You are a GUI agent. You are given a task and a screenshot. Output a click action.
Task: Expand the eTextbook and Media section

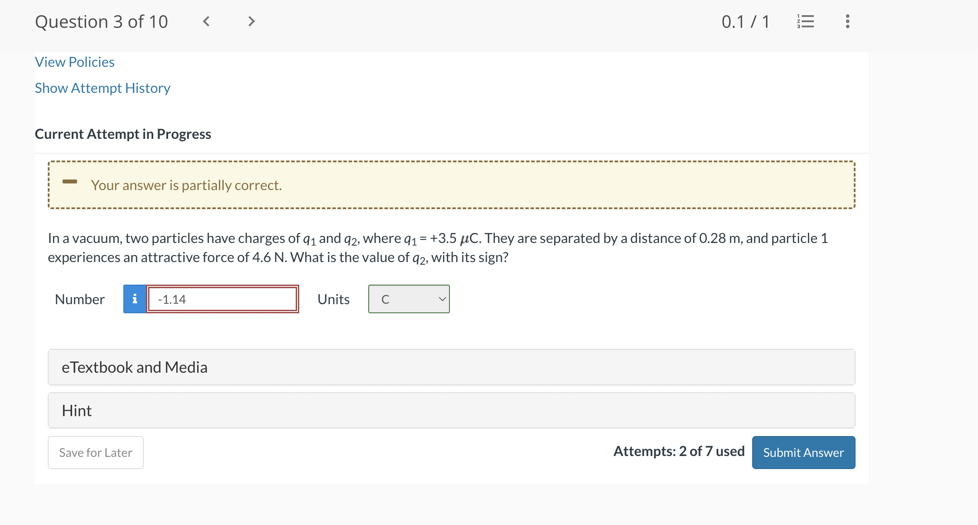[x=134, y=367]
